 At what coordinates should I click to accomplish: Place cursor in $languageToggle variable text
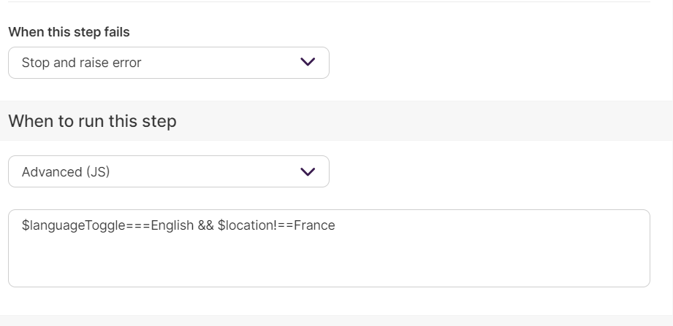click(73, 225)
